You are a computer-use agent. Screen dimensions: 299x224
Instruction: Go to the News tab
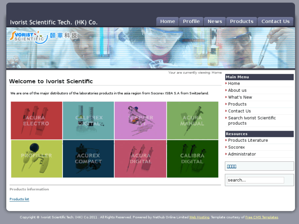[215, 21]
